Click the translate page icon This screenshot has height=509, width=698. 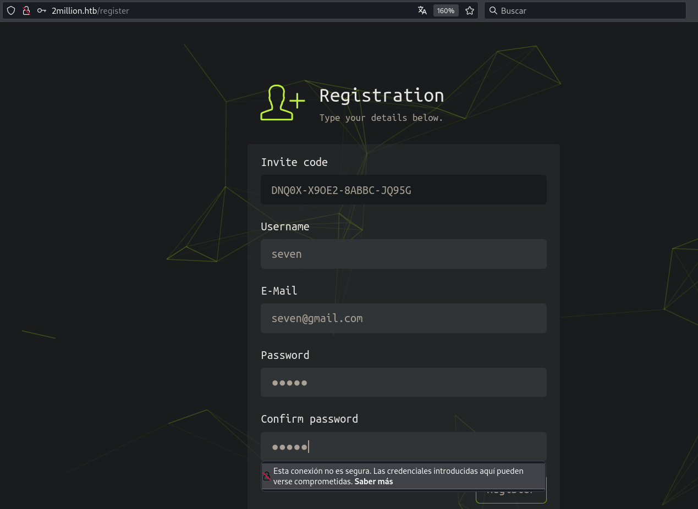click(422, 10)
